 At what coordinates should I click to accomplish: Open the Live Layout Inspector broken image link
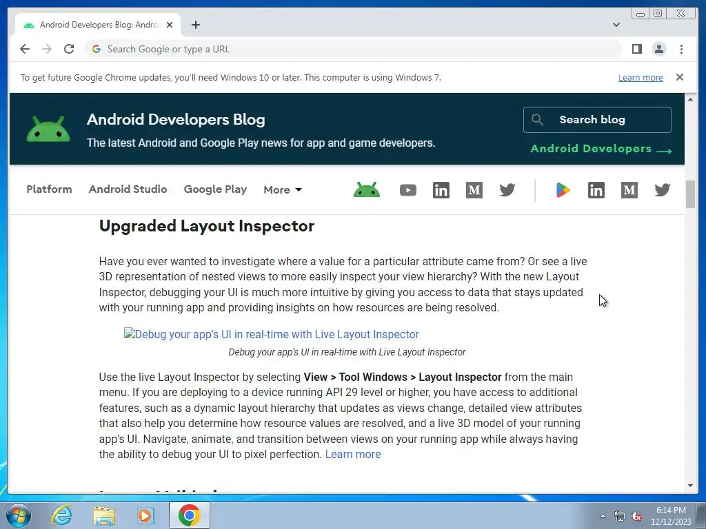pos(272,334)
